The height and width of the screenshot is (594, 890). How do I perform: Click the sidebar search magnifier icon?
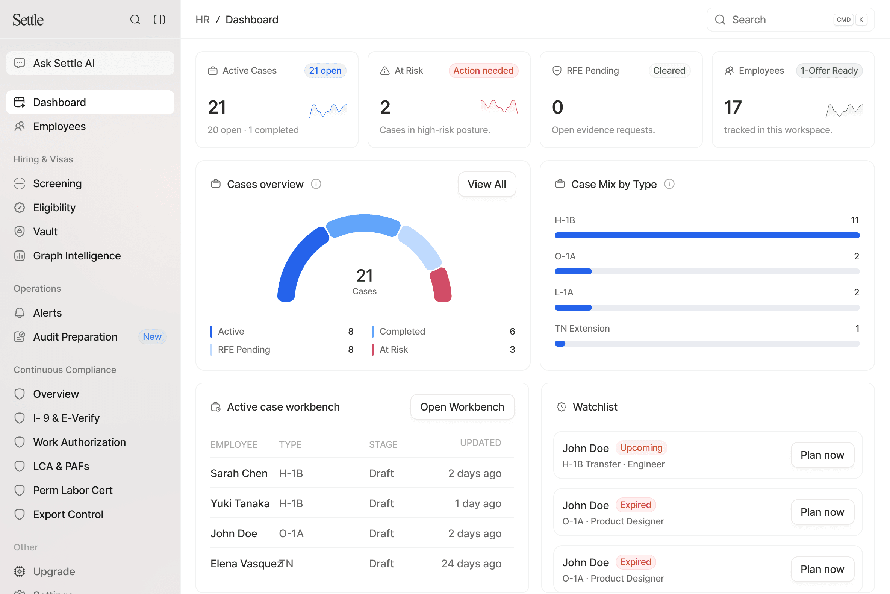[135, 20]
